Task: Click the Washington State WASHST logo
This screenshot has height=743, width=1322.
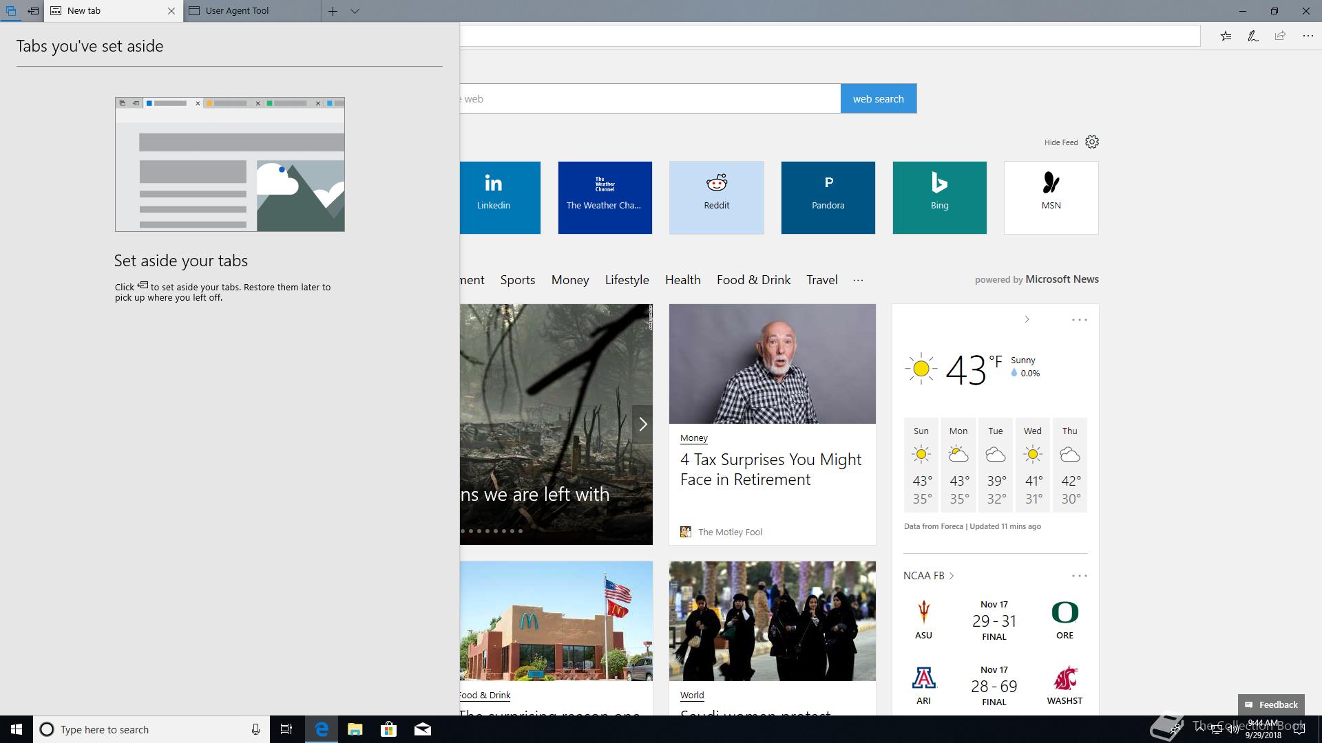Action: point(1065,678)
